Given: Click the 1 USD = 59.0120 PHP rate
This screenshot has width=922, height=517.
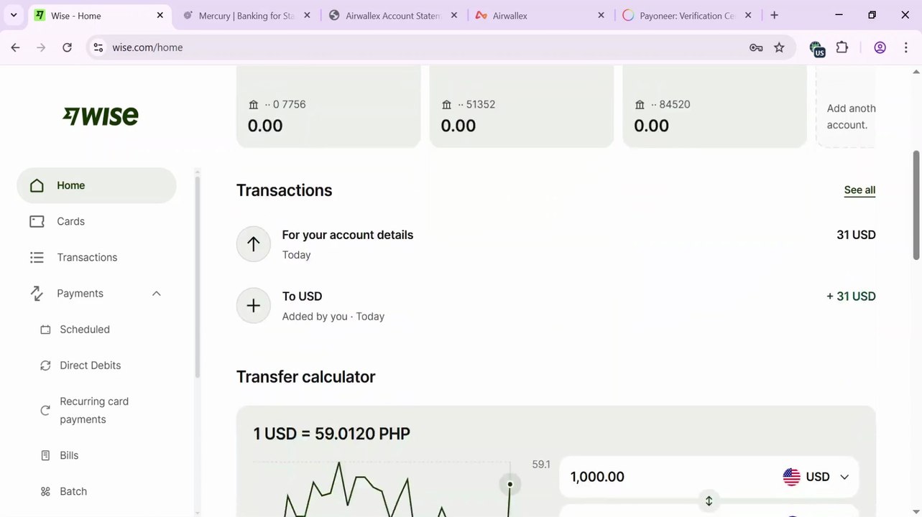Looking at the screenshot, I should (x=332, y=434).
